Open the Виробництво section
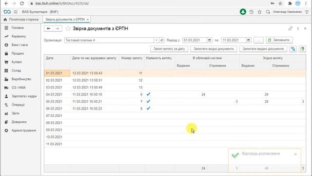 [21, 79]
